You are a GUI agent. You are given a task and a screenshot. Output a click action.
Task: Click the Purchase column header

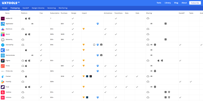point(64,13)
